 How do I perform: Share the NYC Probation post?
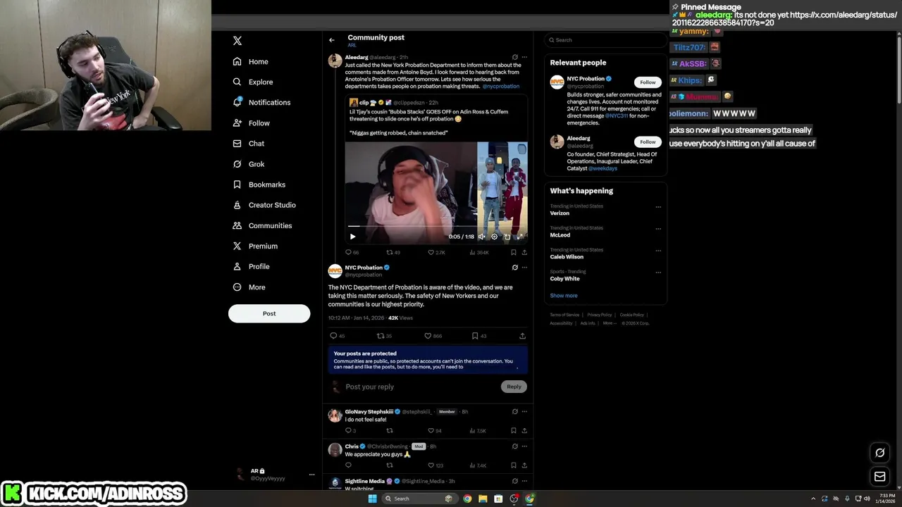522,336
